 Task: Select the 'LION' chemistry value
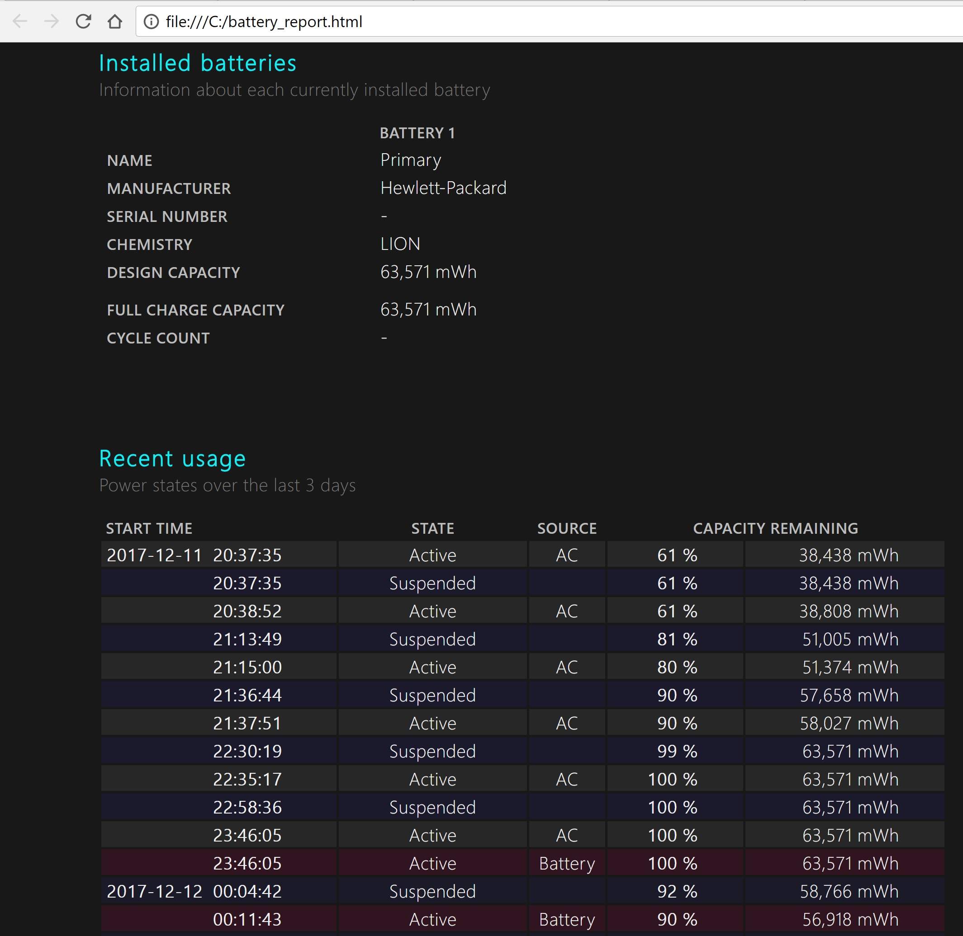pyautogui.click(x=400, y=244)
